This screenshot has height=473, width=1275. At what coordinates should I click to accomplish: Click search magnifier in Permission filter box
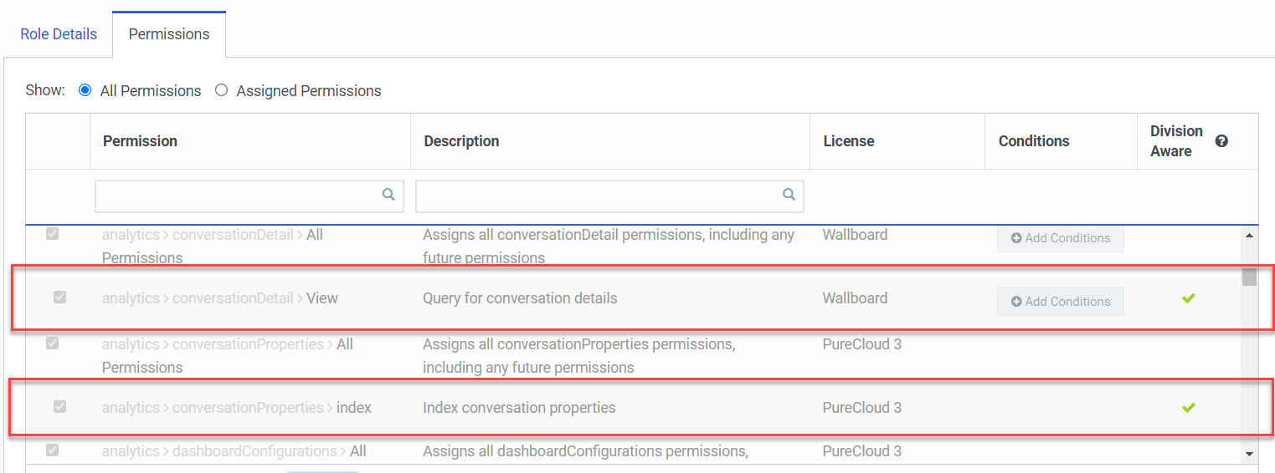pos(388,195)
